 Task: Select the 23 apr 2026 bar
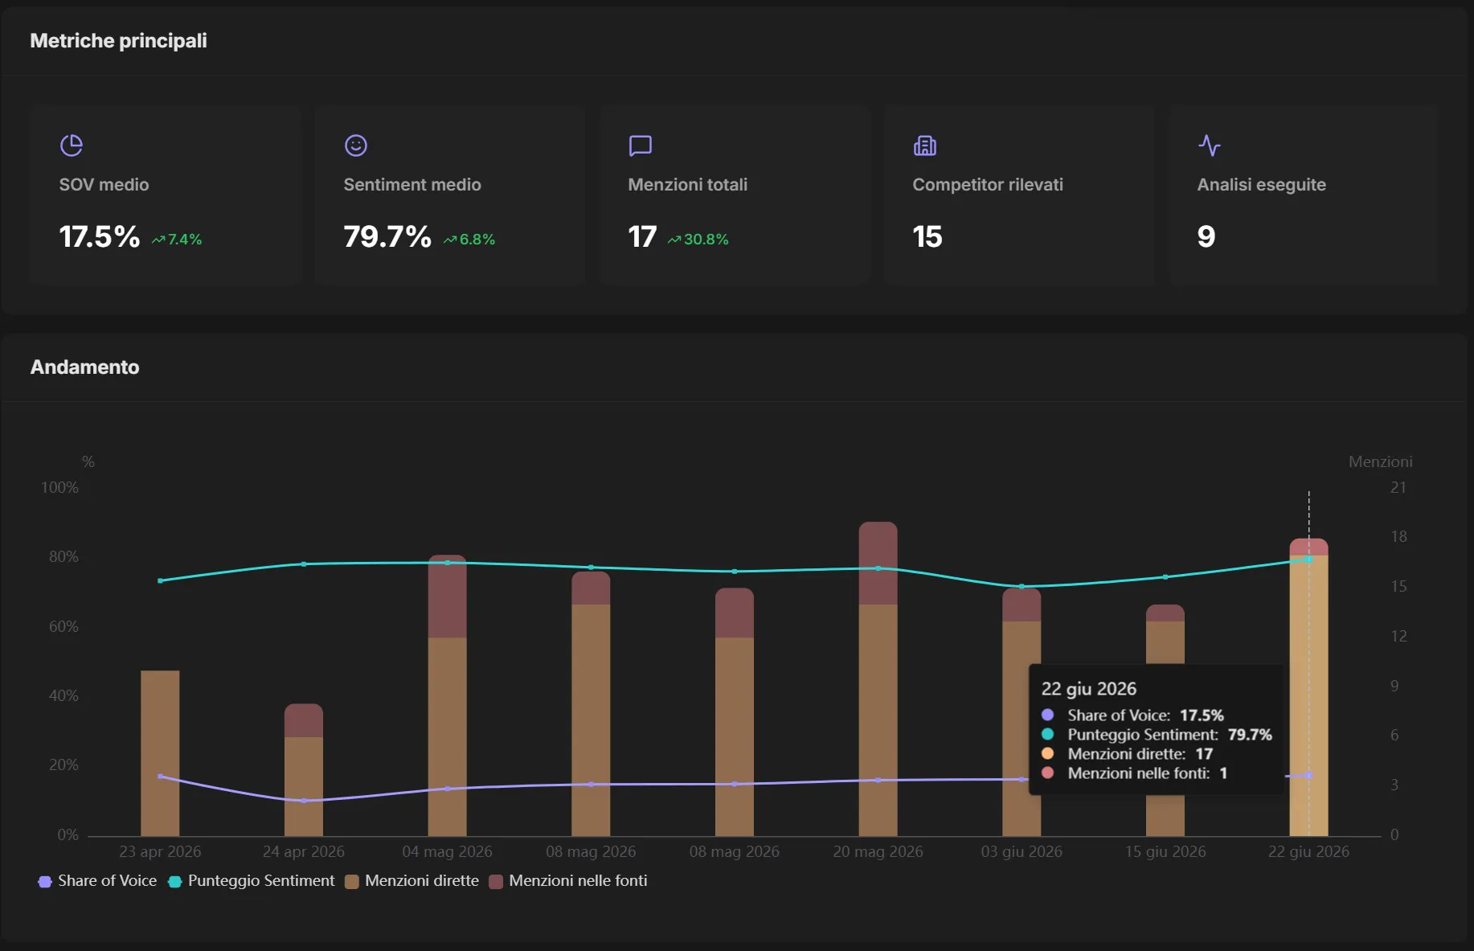[160, 753]
